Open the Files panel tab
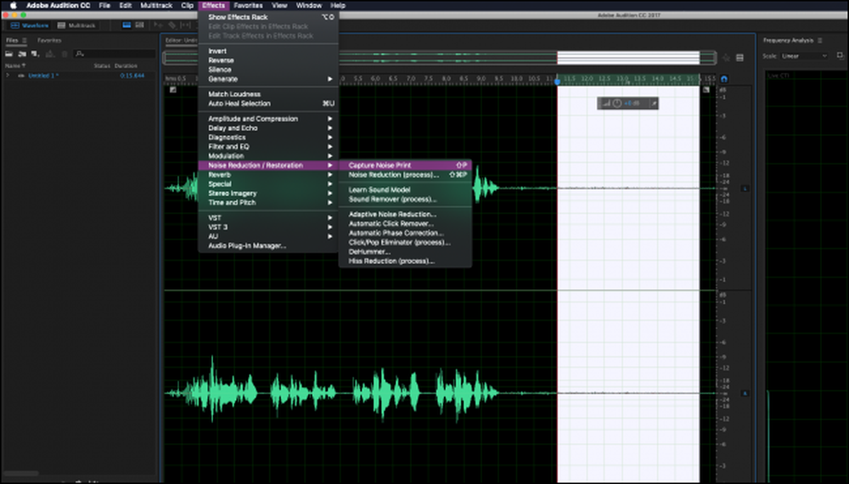The image size is (849, 484). pyautogui.click(x=12, y=40)
